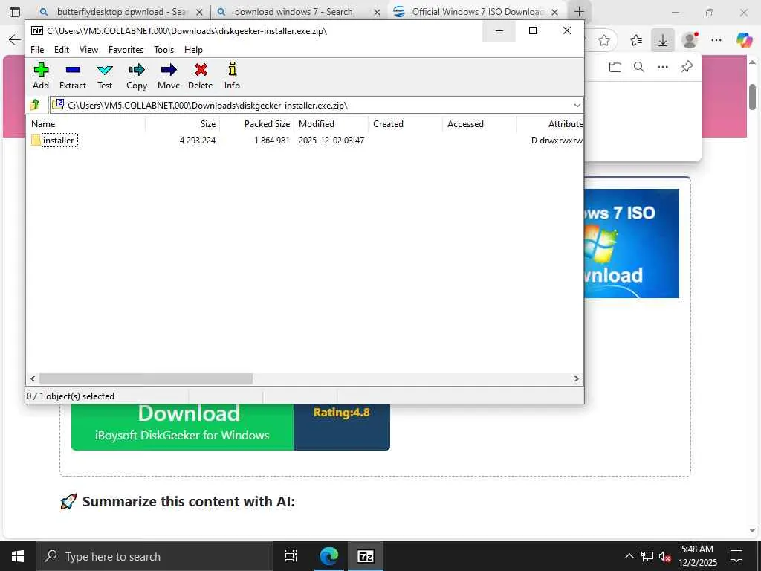
Task: Select the installer folder row name
Action: [59, 141]
